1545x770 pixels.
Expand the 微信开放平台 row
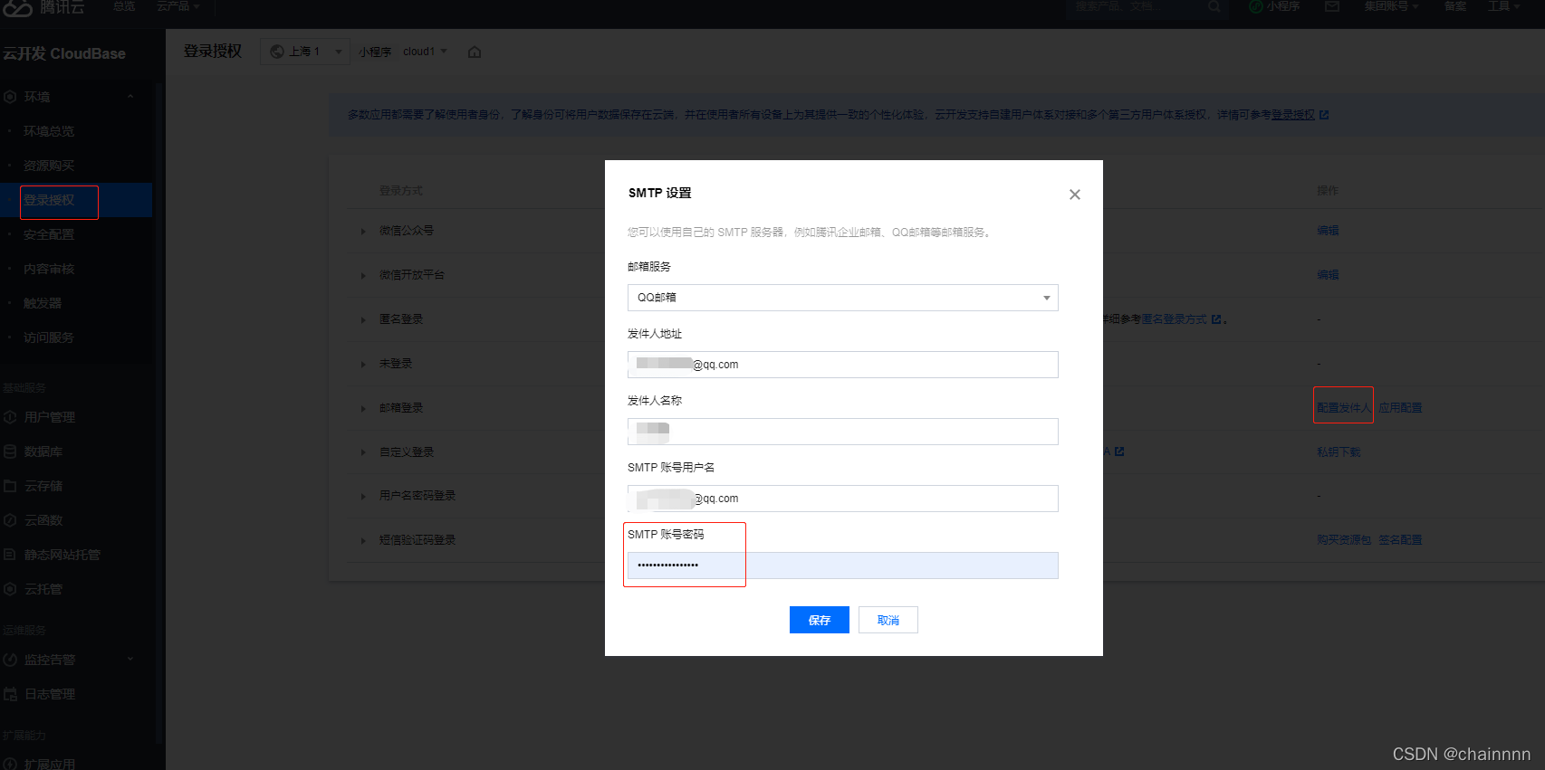tap(363, 276)
